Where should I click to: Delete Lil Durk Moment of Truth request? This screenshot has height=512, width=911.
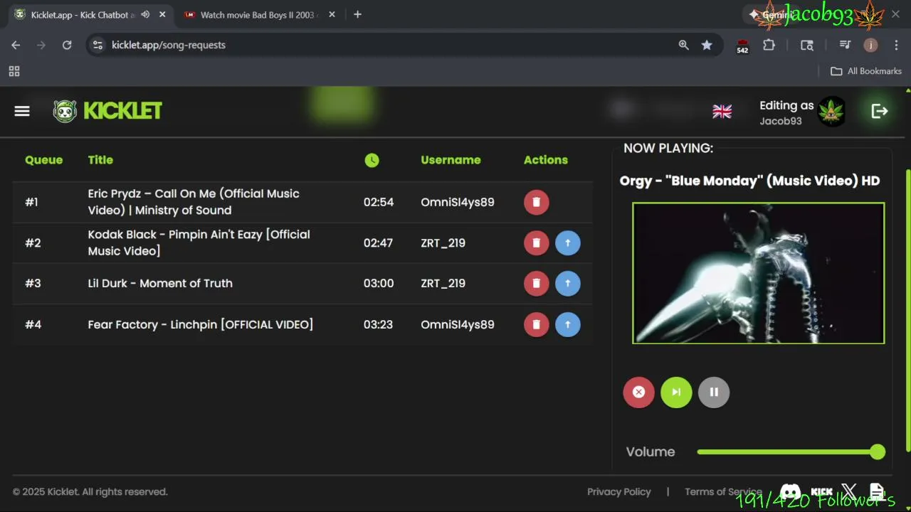tap(537, 283)
